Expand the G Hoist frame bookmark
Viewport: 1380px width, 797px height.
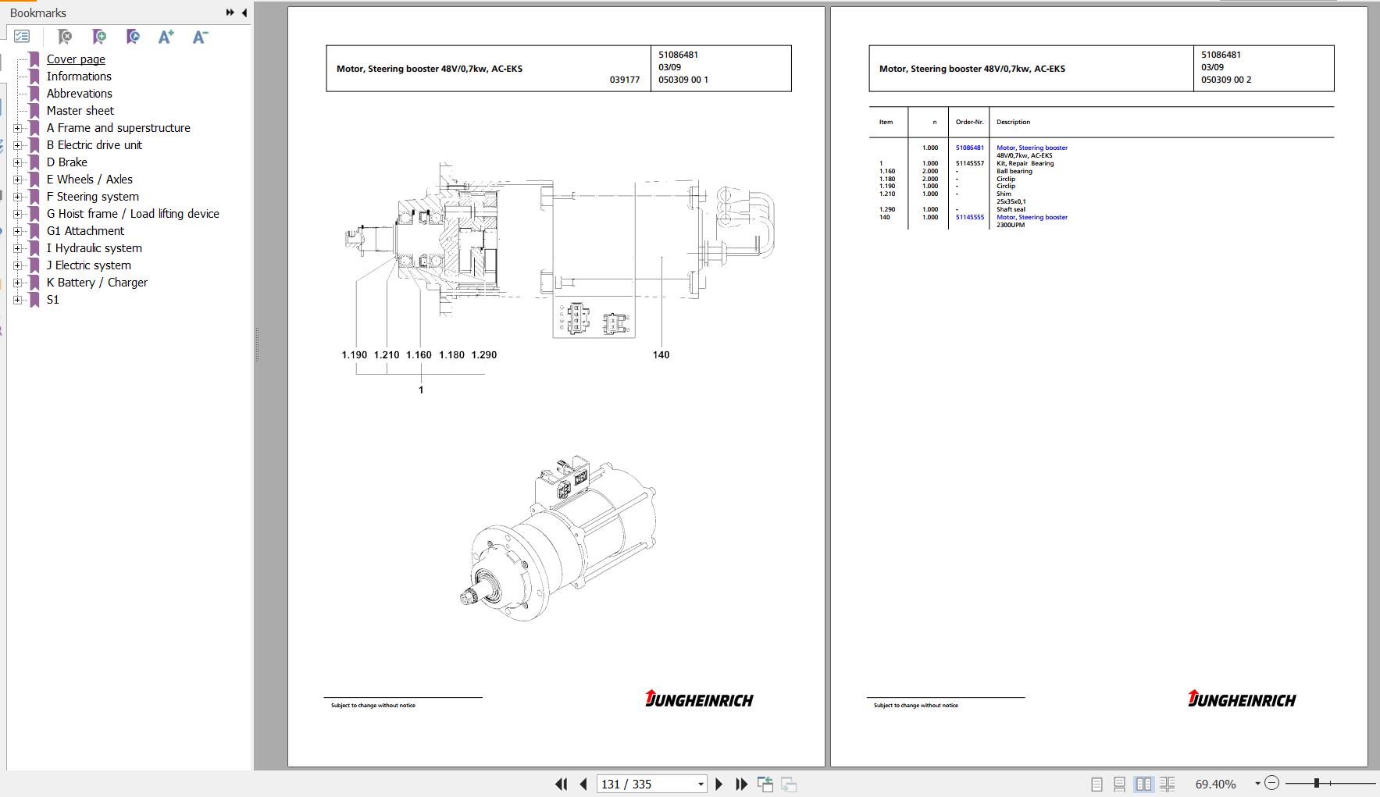tap(17, 214)
